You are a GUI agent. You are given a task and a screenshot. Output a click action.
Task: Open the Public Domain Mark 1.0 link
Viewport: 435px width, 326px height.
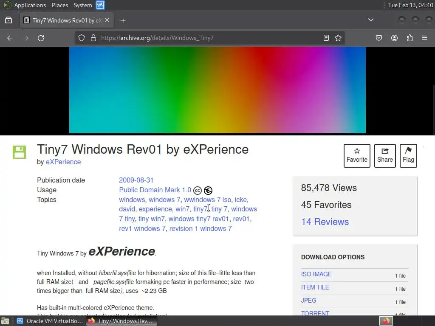point(155,190)
